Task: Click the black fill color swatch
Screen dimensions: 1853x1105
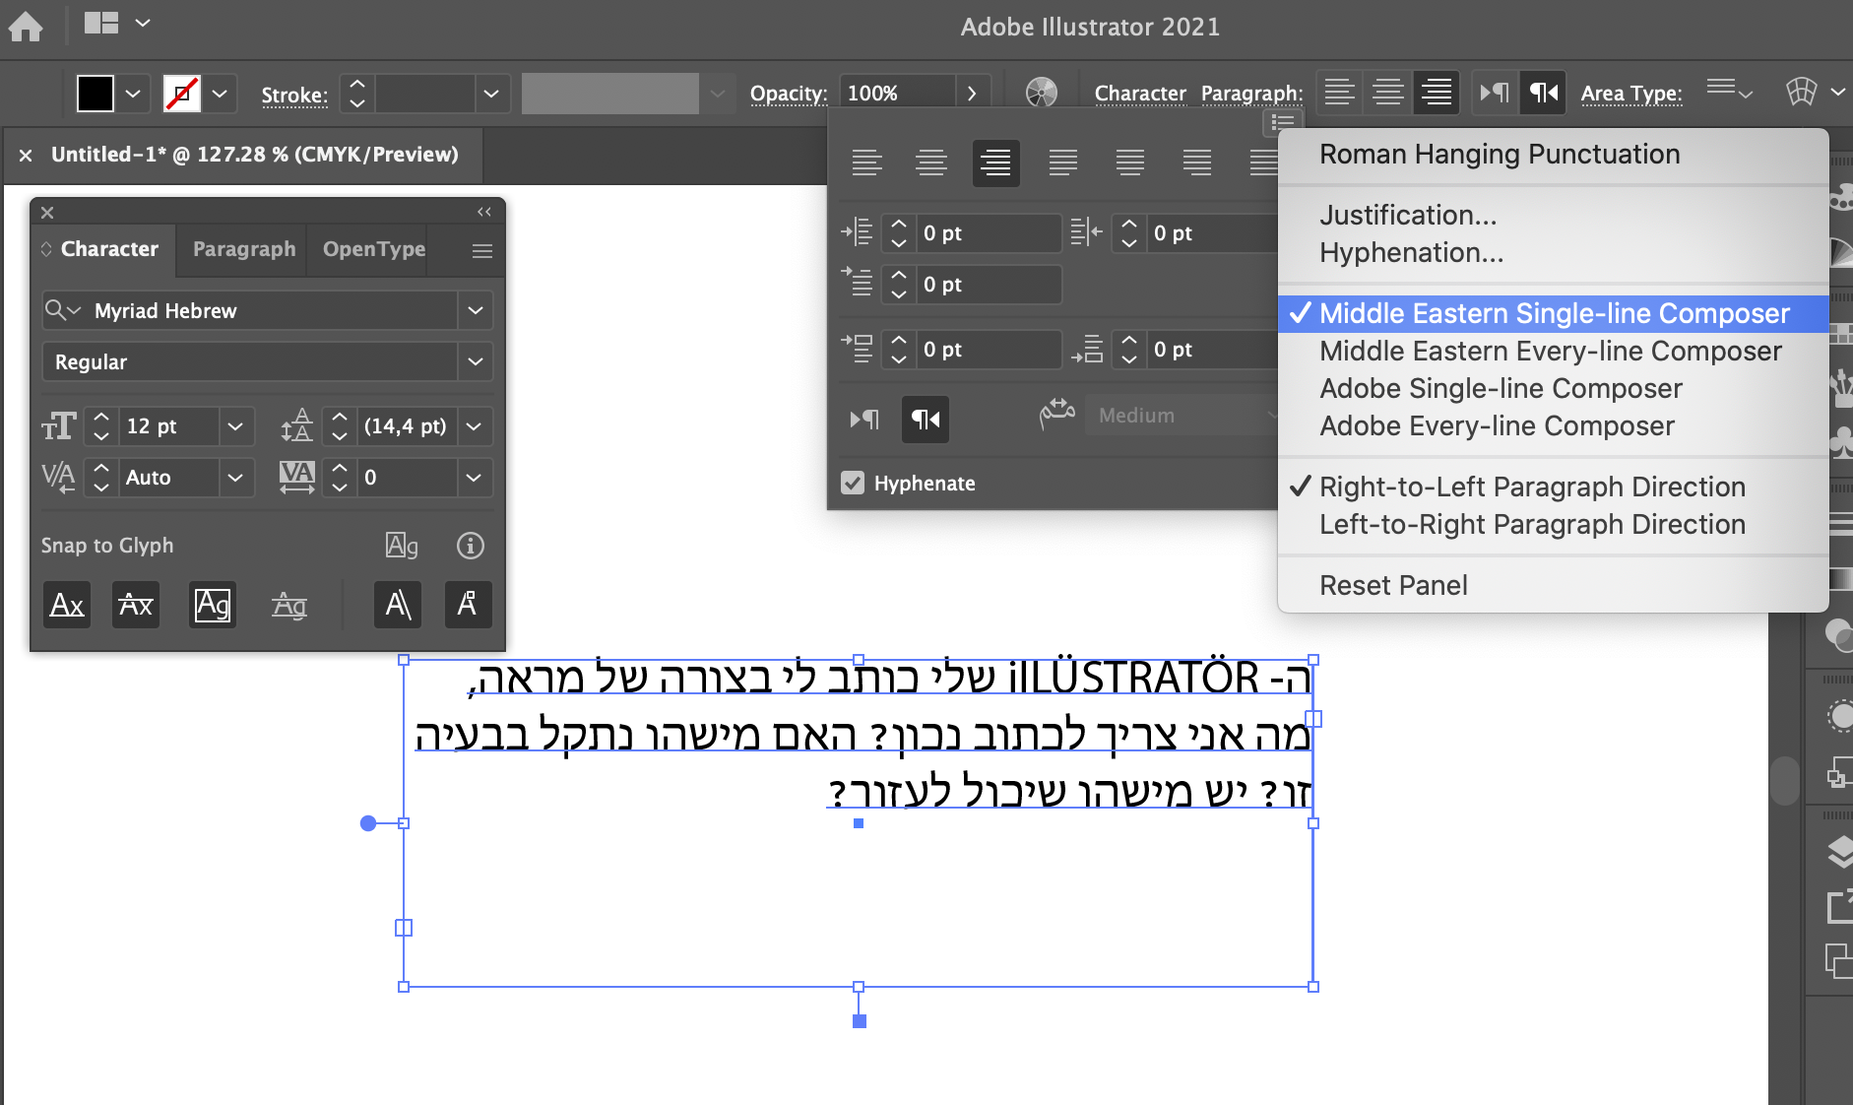Action: (x=95, y=92)
